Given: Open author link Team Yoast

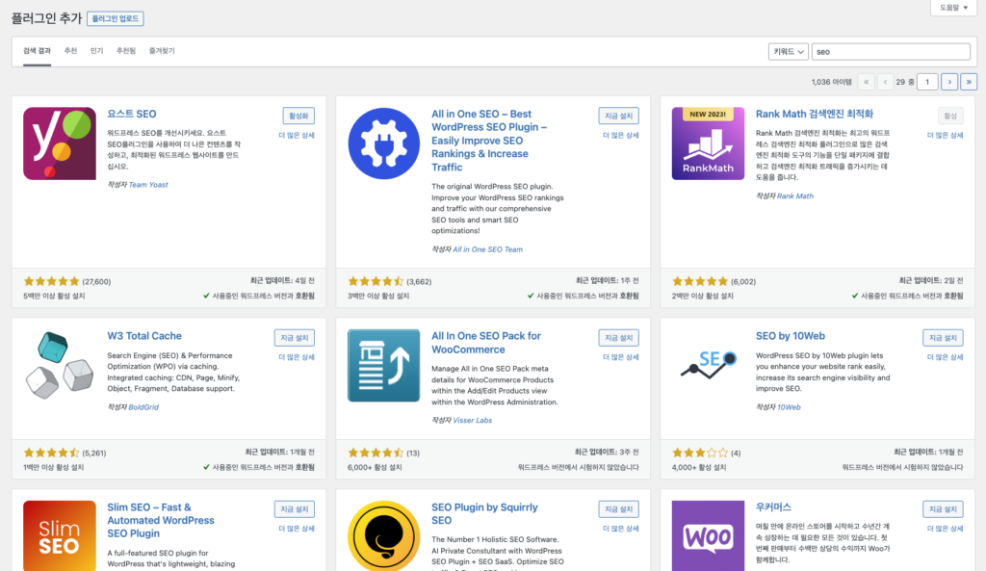Looking at the screenshot, I should (148, 185).
